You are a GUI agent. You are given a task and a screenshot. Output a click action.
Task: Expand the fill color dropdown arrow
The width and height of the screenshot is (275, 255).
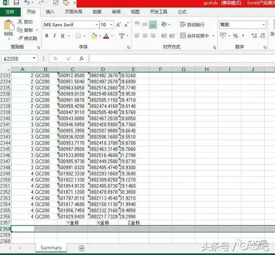point(100,36)
